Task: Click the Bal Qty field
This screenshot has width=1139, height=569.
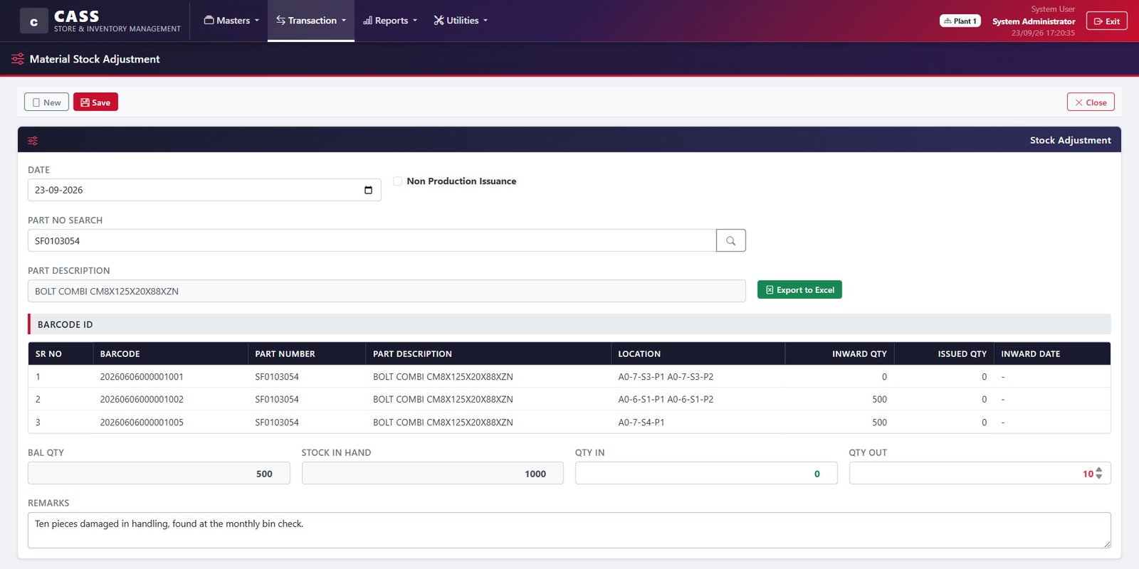Action: tap(159, 474)
